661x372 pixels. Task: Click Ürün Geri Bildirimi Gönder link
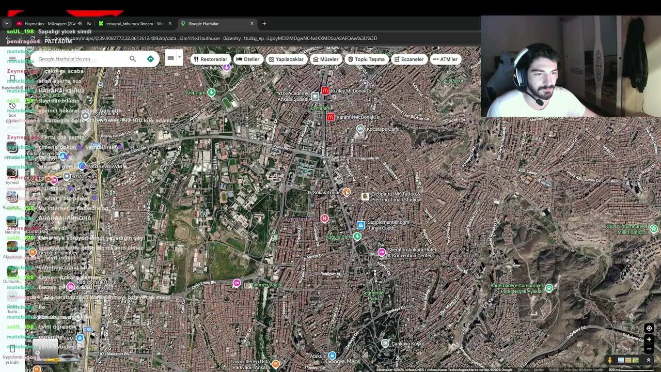point(584,370)
